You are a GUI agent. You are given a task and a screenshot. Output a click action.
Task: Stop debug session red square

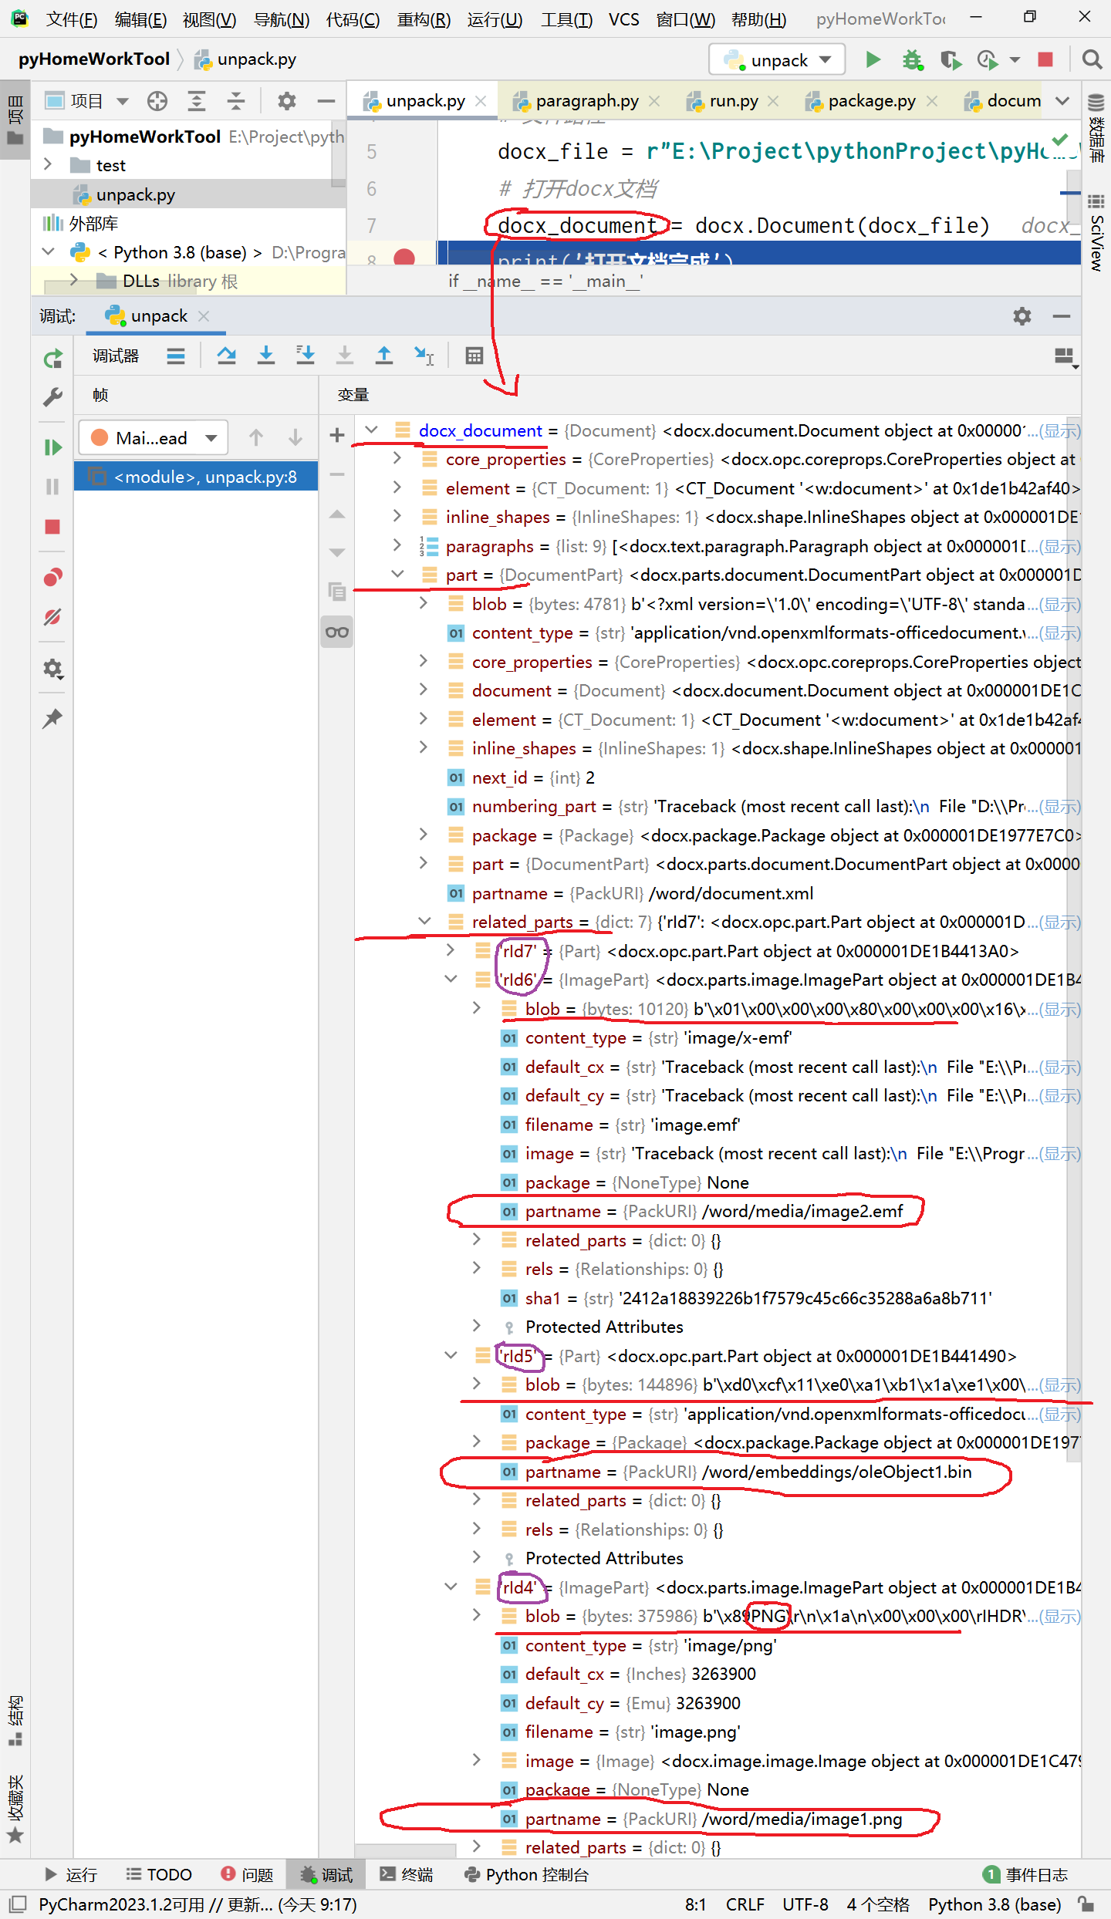coord(52,527)
